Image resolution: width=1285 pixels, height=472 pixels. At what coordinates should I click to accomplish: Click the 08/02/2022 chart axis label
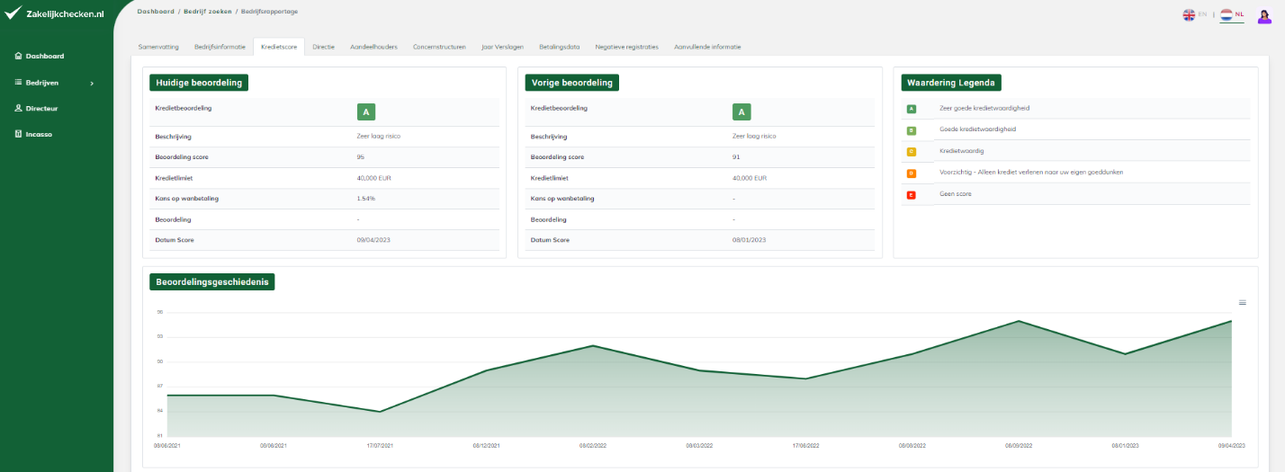click(x=593, y=445)
